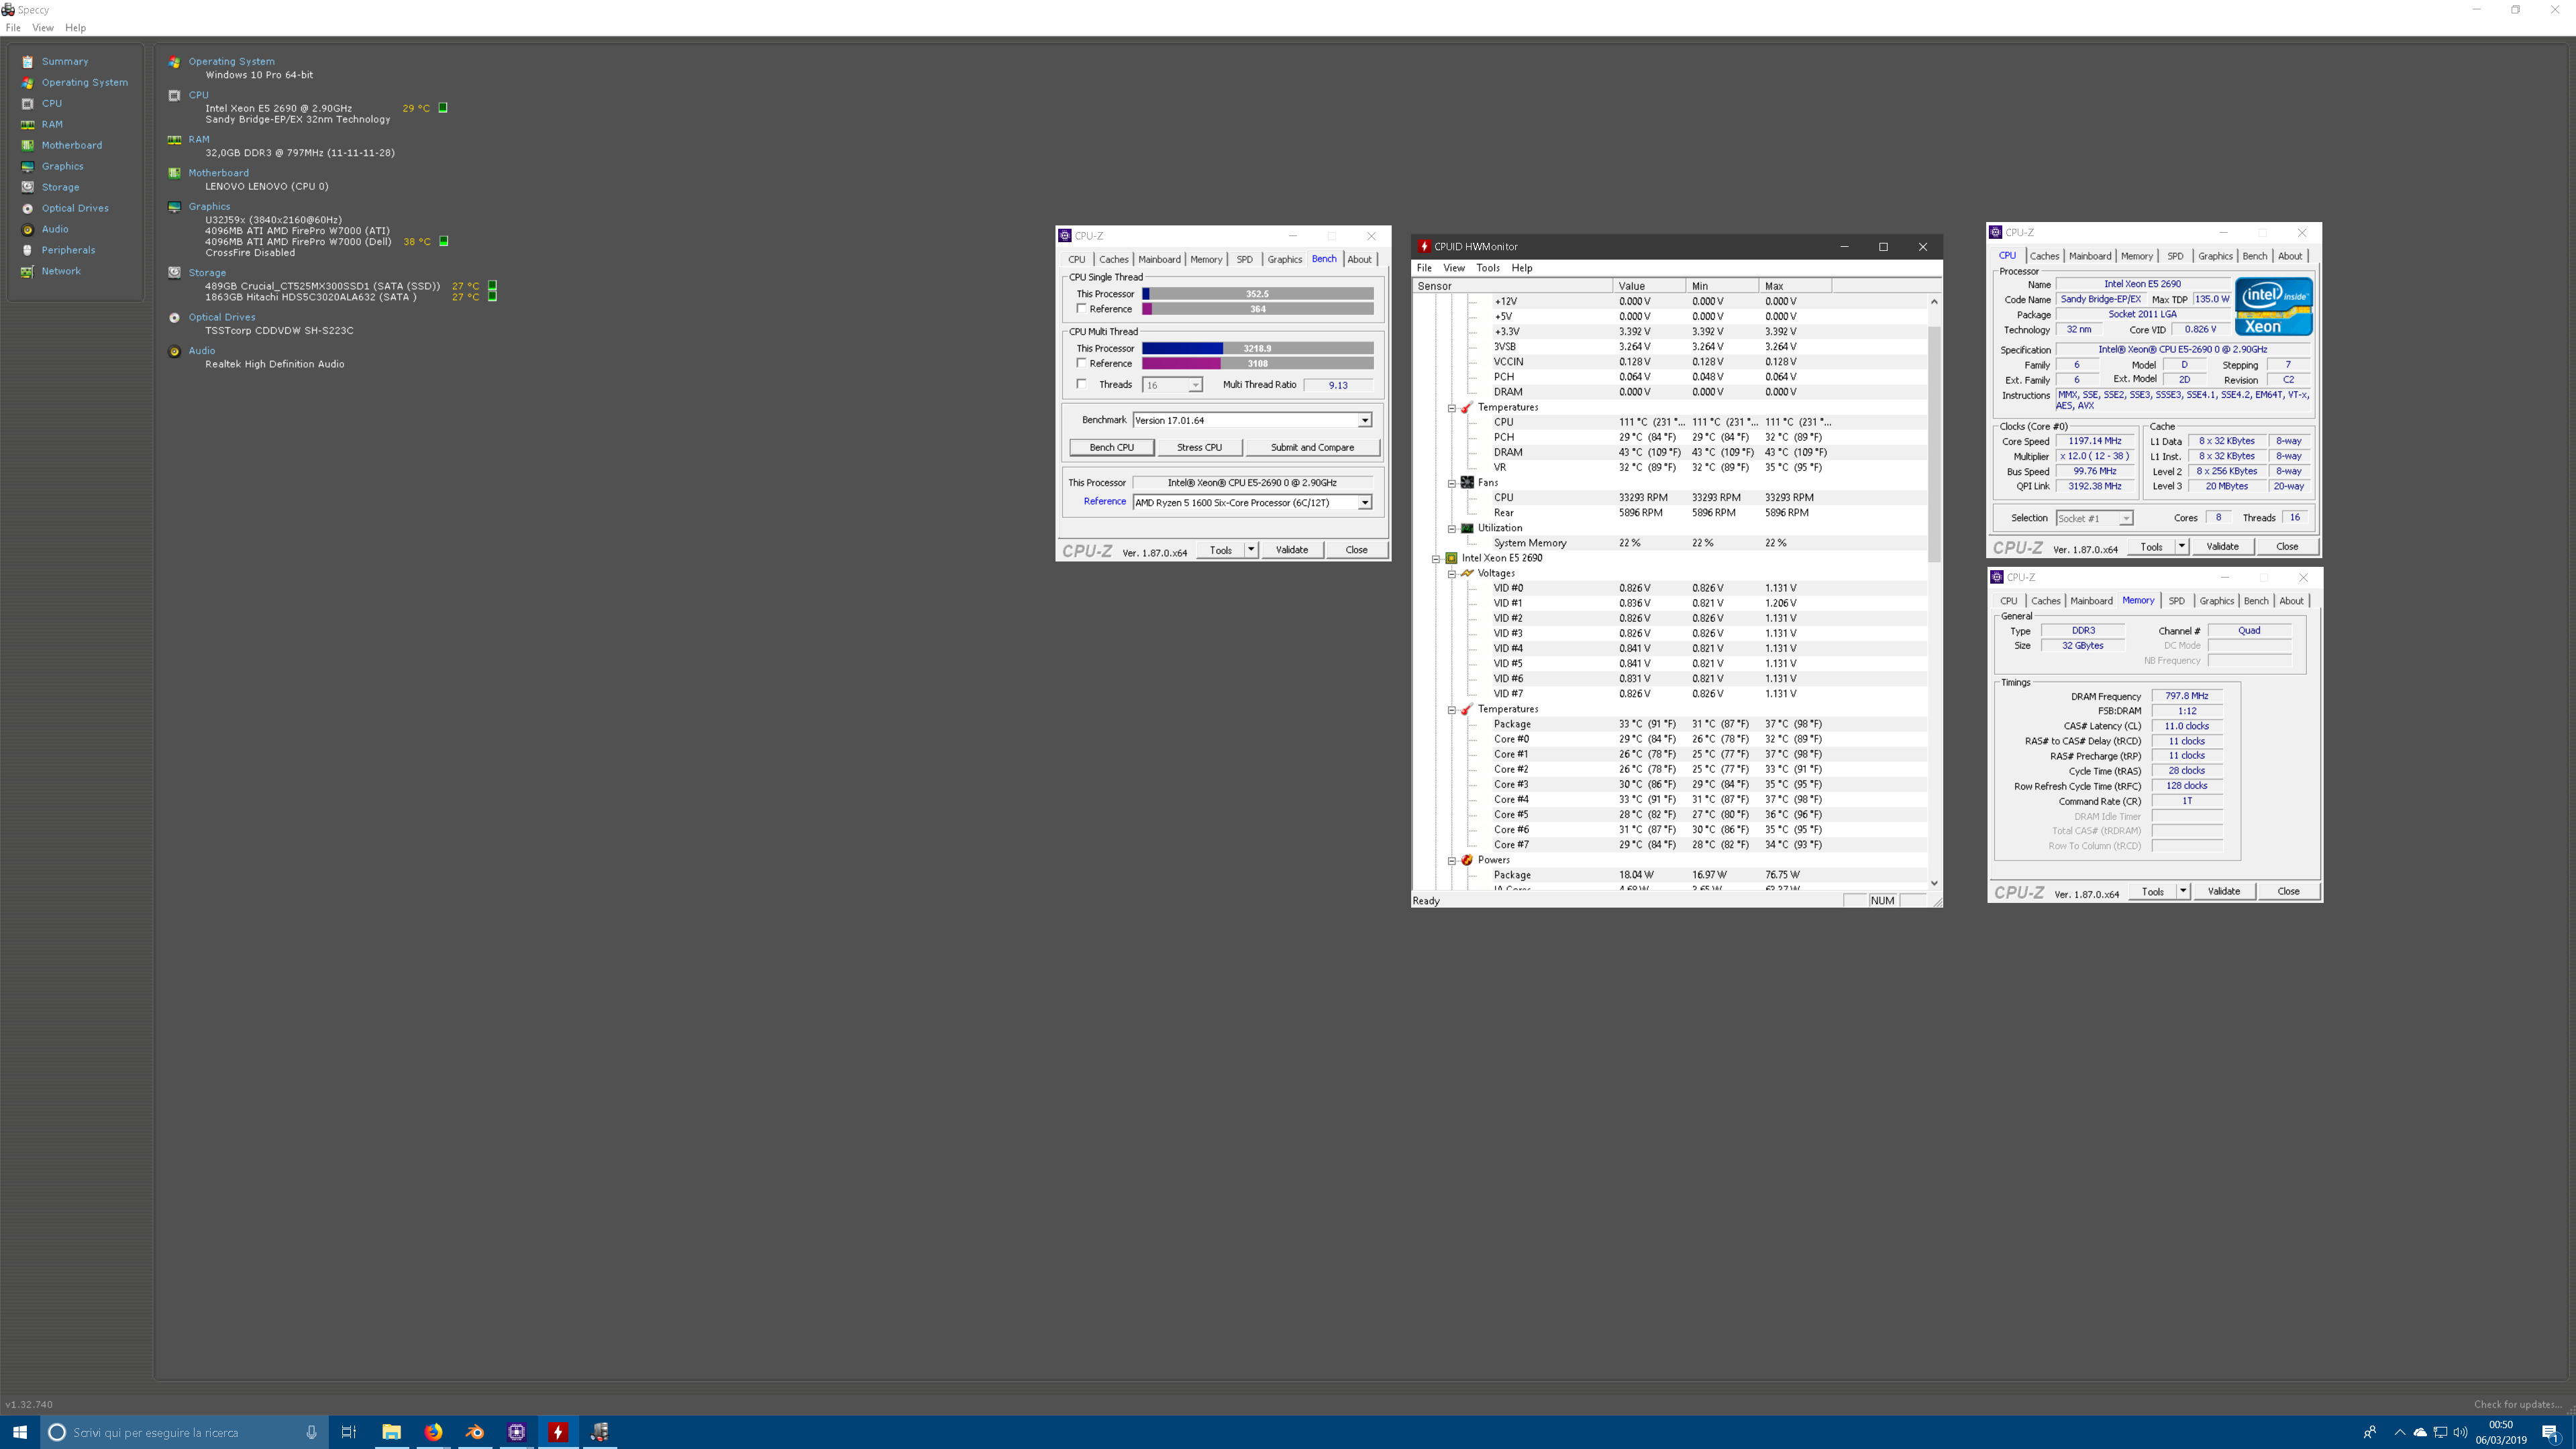Viewport: 2576px width, 1449px height.
Task: Open the Tools menu in HWMonitor
Action: pyautogui.click(x=1487, y=268)
